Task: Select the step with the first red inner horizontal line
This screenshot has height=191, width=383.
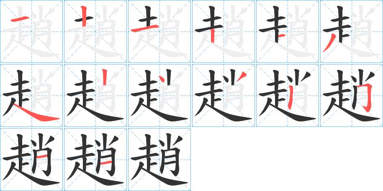Action: click(x=31, y=159)
